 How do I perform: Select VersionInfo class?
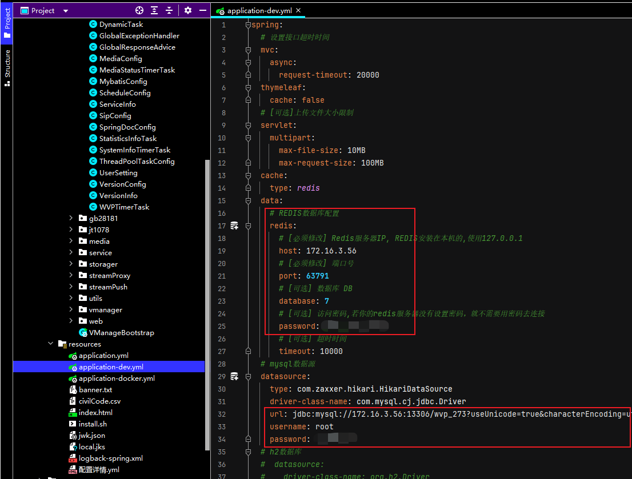[118, 195]
